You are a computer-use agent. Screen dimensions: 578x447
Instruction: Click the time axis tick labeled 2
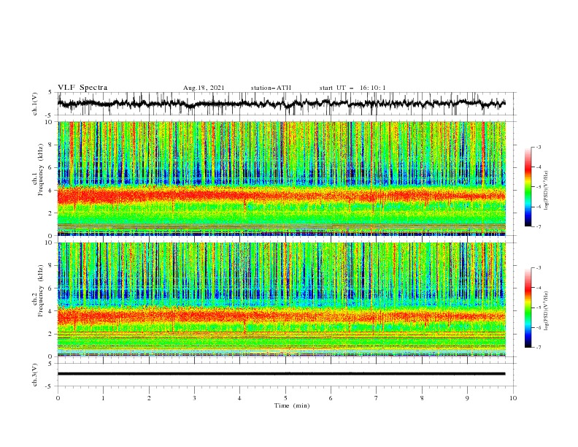point(149,398)
